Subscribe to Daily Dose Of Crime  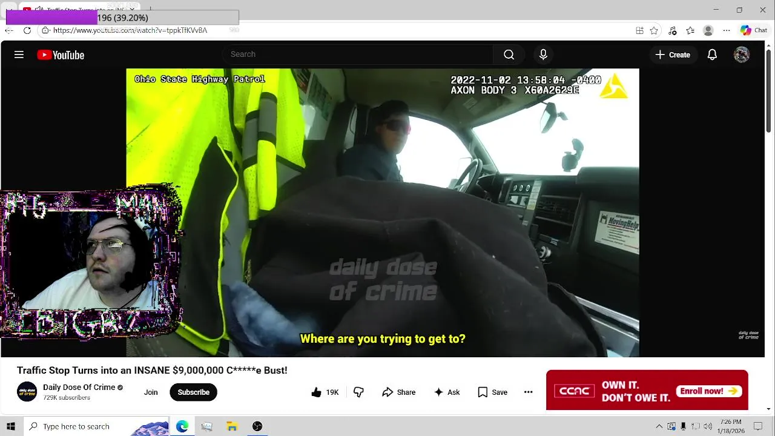(x=193, y=392)
